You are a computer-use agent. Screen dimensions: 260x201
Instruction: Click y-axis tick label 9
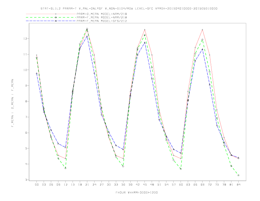26,86
